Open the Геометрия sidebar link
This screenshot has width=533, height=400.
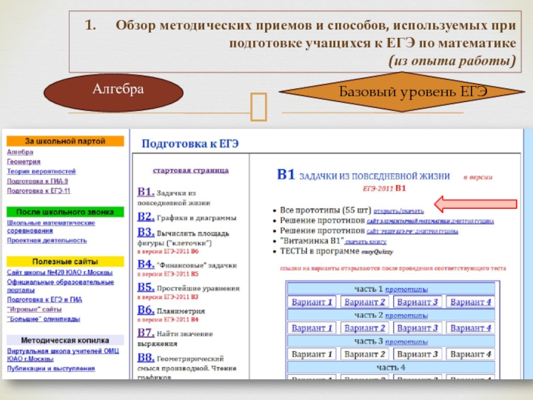[x=23, y=161]
